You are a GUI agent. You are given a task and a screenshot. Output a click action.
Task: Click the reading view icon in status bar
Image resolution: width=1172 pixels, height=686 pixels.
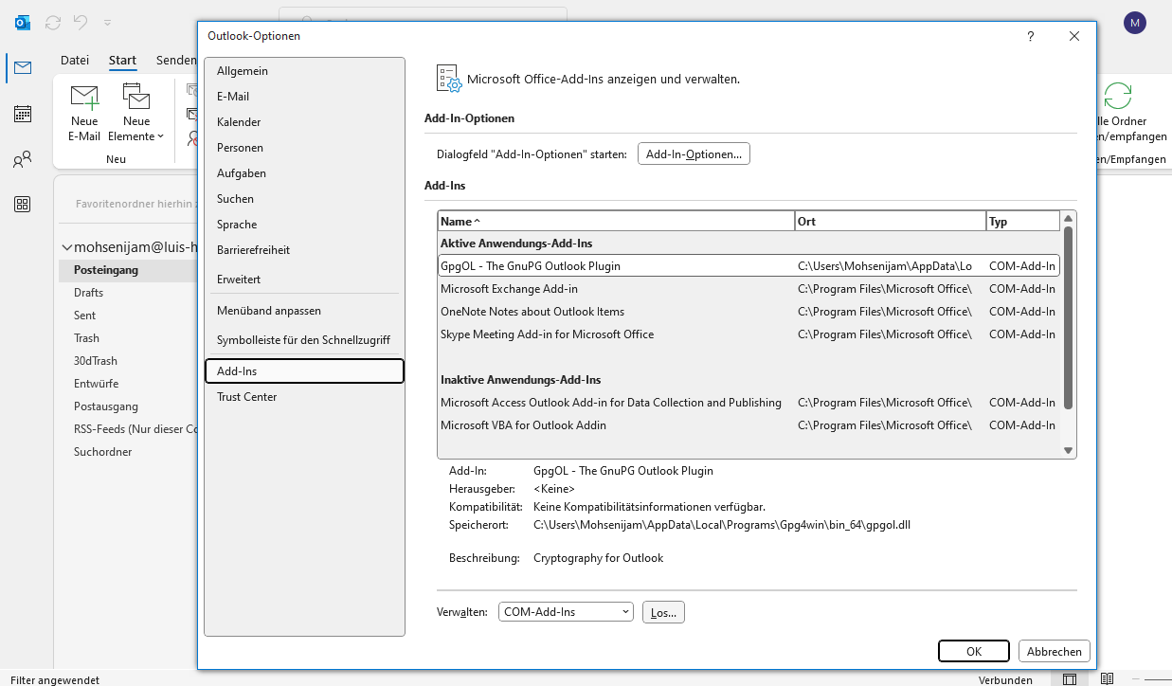point(1107,679)
